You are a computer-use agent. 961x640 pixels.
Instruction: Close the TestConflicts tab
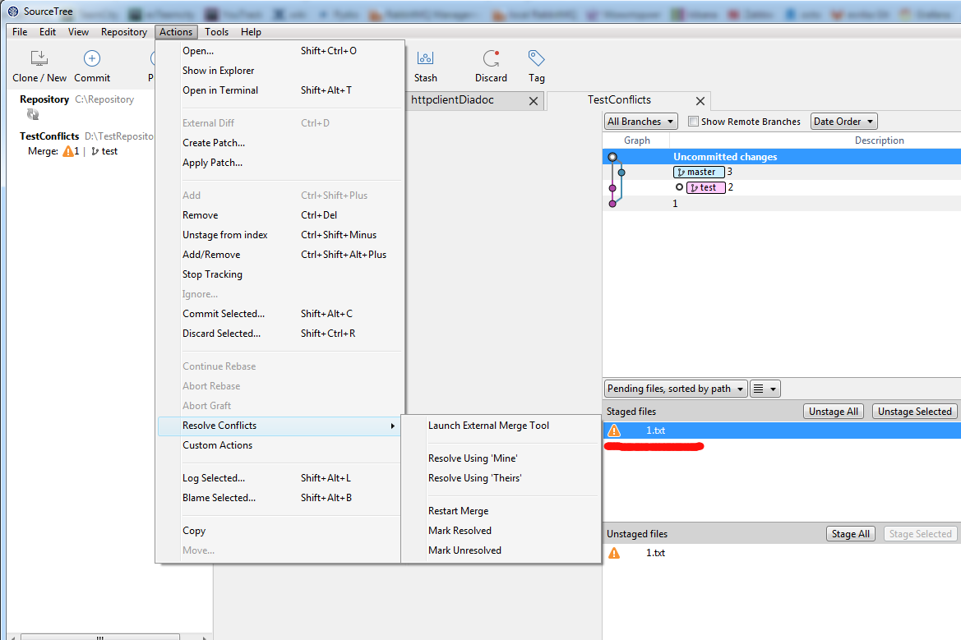click(700, 101)
